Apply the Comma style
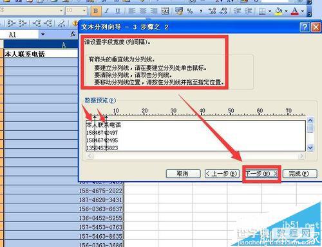 [201, 11]
